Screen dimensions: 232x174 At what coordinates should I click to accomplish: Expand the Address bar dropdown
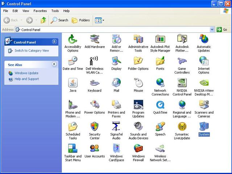click(212, 29)
